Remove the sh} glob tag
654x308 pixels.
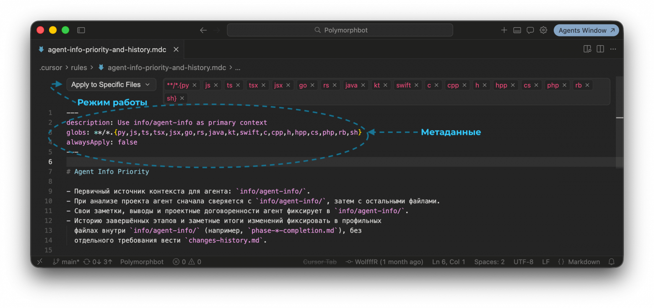click(x=182, y=98)
